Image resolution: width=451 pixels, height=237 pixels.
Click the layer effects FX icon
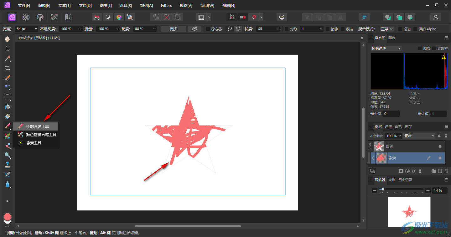414,171
